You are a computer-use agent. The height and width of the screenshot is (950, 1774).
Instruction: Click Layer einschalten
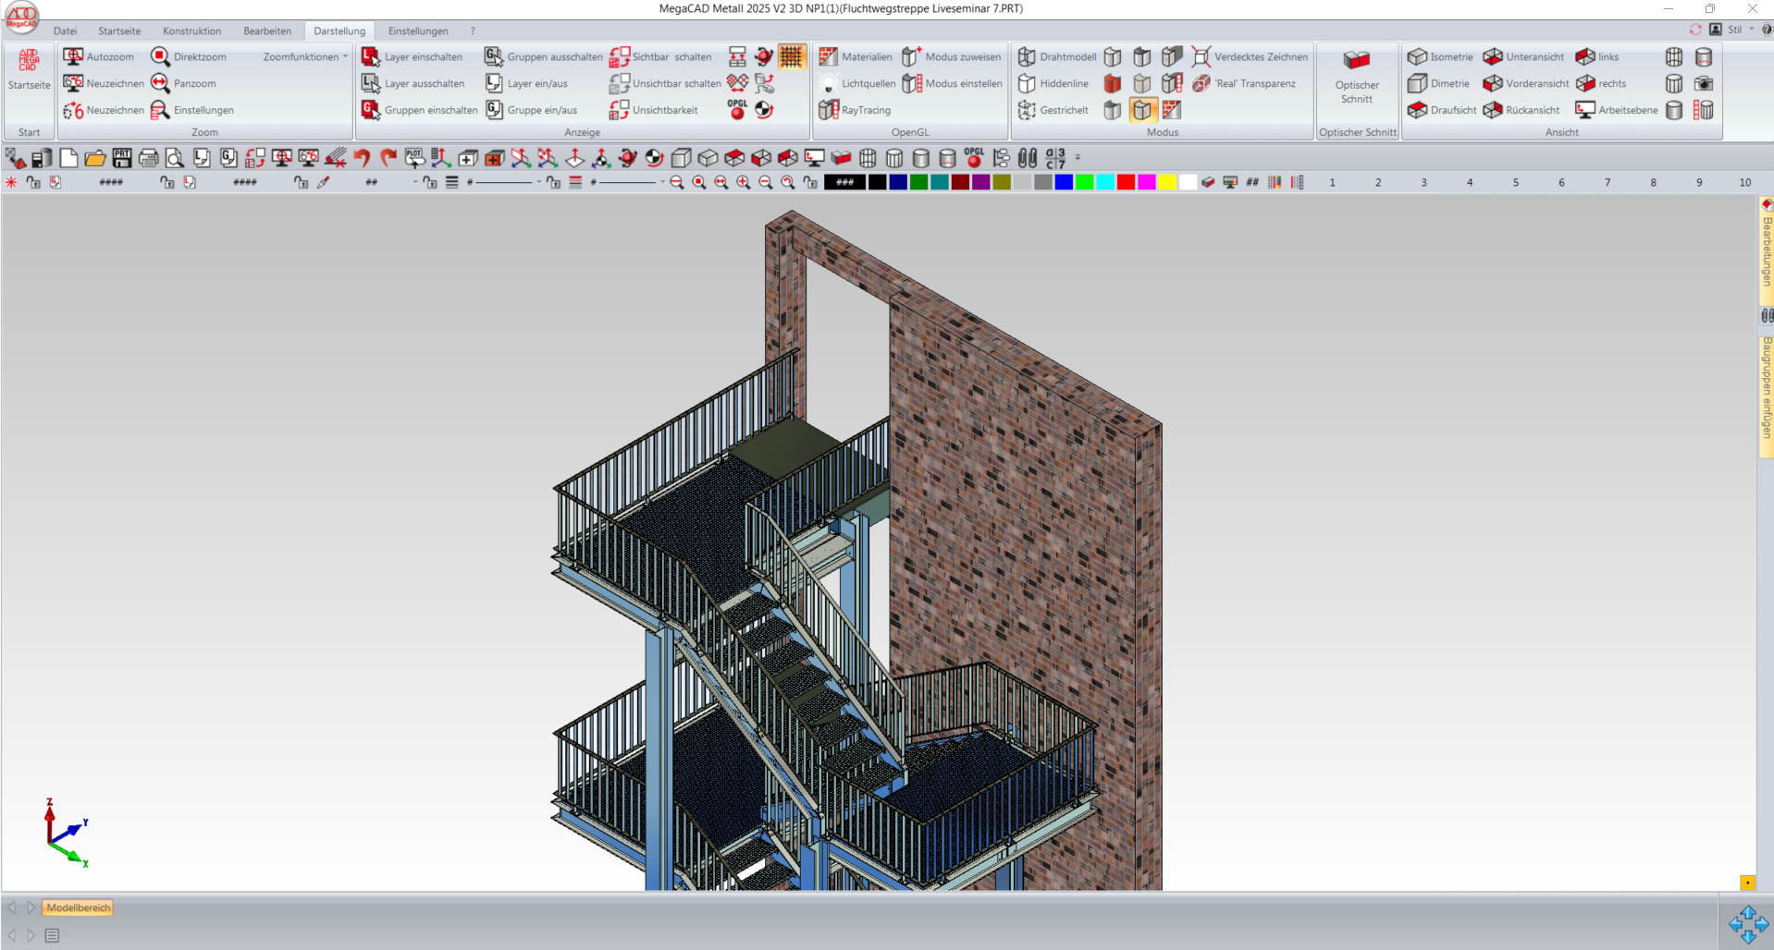[x=412, y=56]
